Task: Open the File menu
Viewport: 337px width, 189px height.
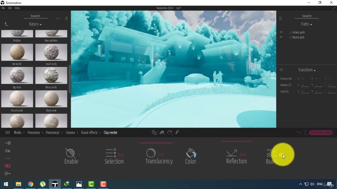Action: tap(3, 8)
